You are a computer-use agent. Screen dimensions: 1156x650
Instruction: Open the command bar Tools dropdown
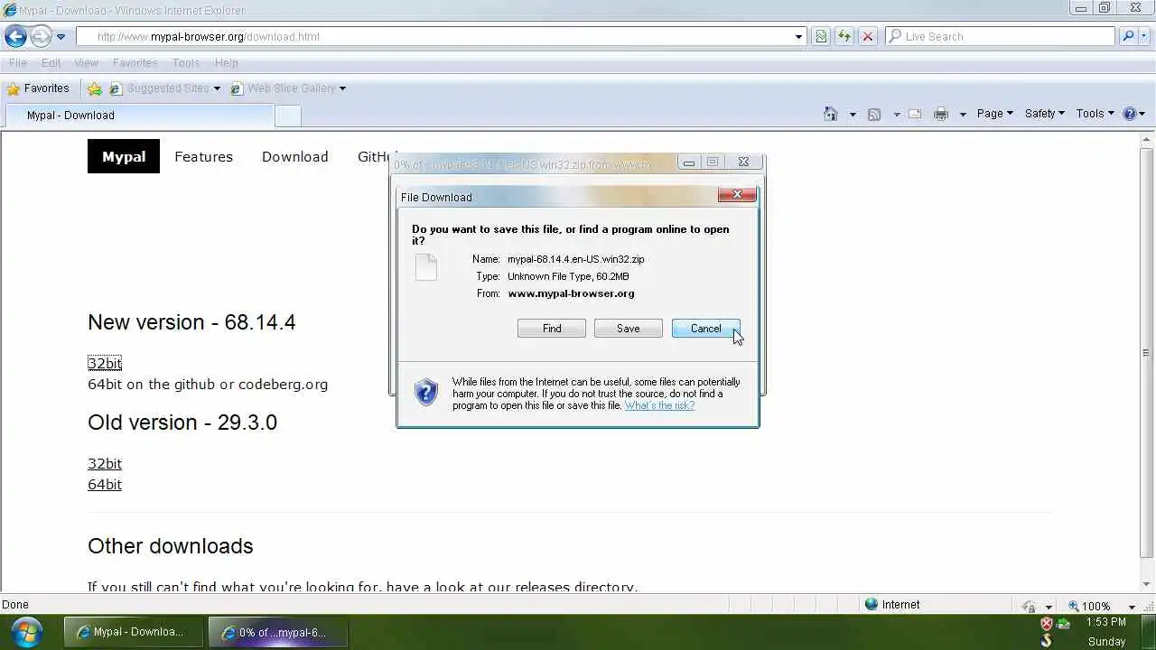1095,114
